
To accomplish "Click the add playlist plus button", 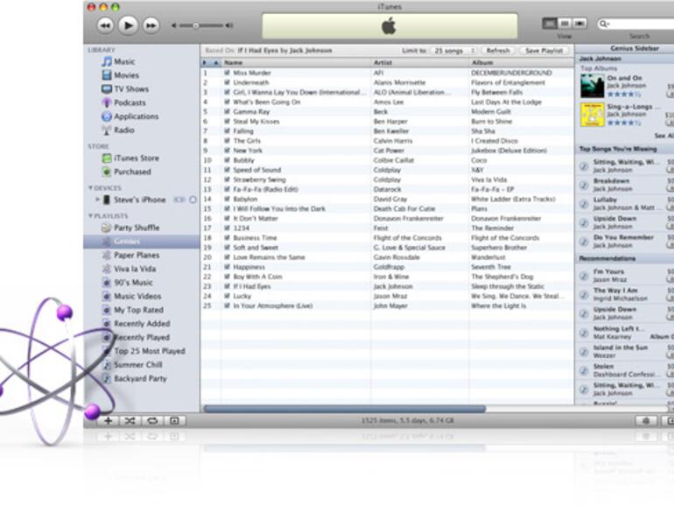I will pos(109,421).
